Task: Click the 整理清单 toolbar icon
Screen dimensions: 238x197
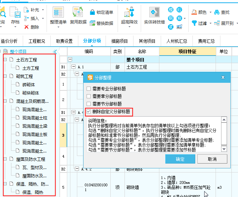Action: click(58, 12)
